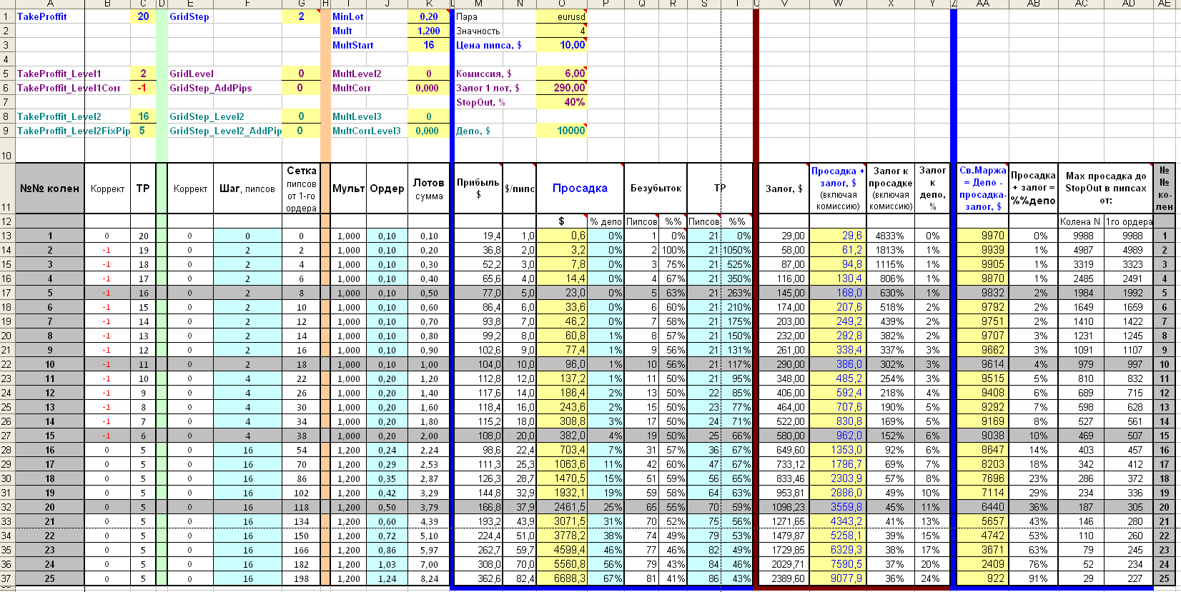
Task: Click the Залог 1 лот value 290,00
Action: click(x=561, y=88)
